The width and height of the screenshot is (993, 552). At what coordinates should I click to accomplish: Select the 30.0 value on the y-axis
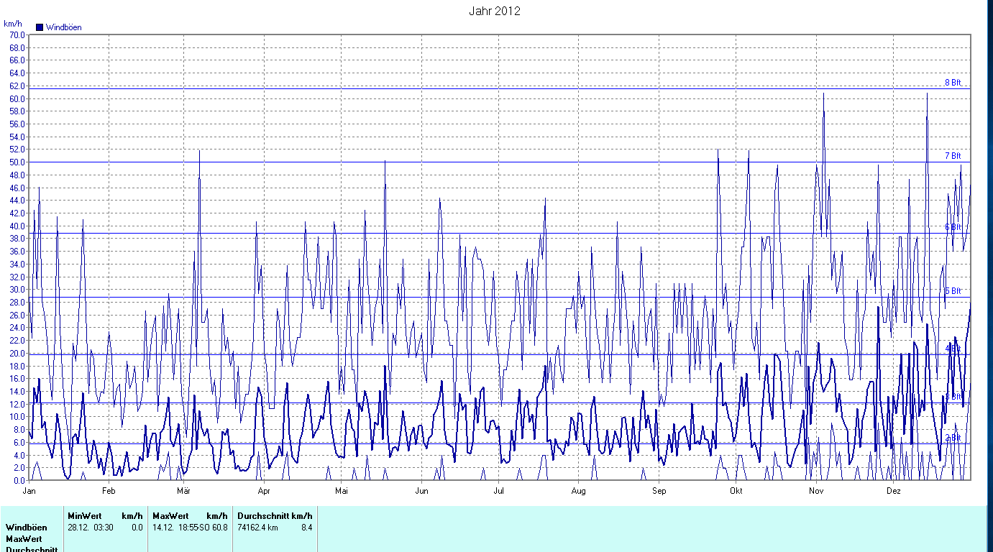tap(17, 290)
